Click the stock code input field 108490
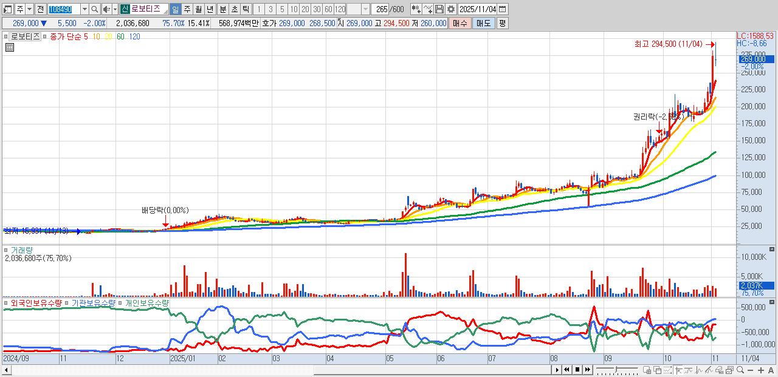The image size is (778, 377). [x=64, y=9]
